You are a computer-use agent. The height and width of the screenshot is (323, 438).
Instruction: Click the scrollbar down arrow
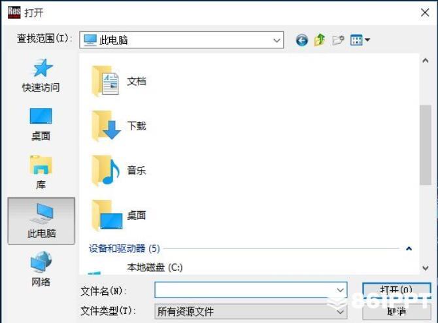(425, 268)
